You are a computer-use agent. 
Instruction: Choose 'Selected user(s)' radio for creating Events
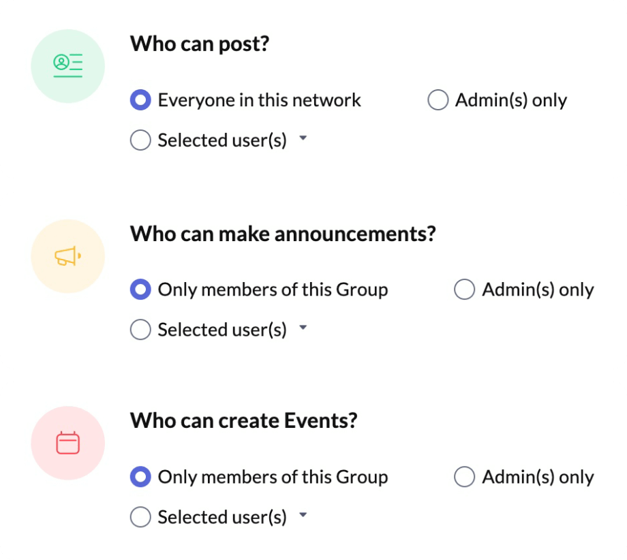tap(140, 518)
